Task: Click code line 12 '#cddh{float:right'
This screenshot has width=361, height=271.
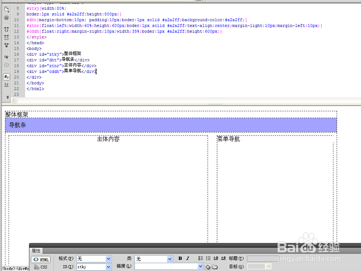Action: point(124,32)
